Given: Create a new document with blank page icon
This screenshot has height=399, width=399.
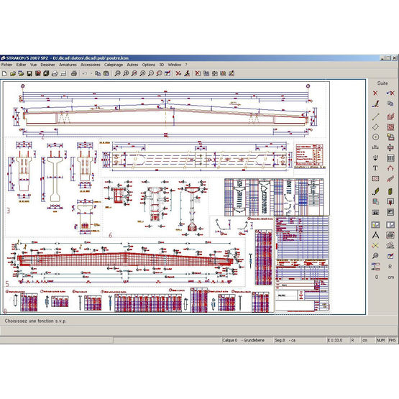Looking at the screenshot, I should [4, 73].
